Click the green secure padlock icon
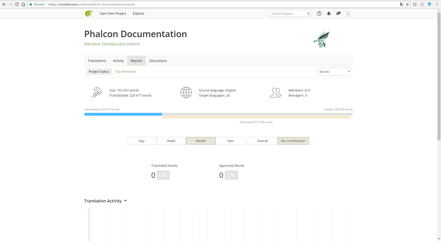 pyautogui.click(x=31, y=4)
